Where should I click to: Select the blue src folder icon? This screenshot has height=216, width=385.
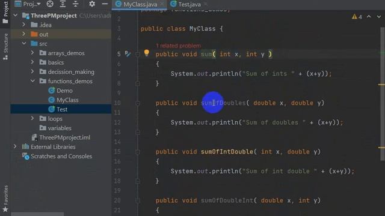click(x=34, y=44)
